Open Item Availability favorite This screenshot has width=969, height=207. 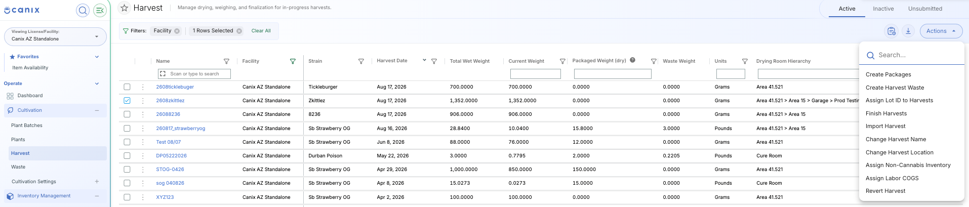[30, 68]
